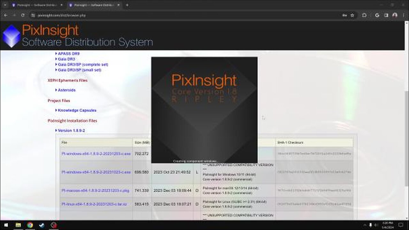Open the Chrome profile avatar
The width and height of the screenshot is (409, 230).
coord(395,15)
